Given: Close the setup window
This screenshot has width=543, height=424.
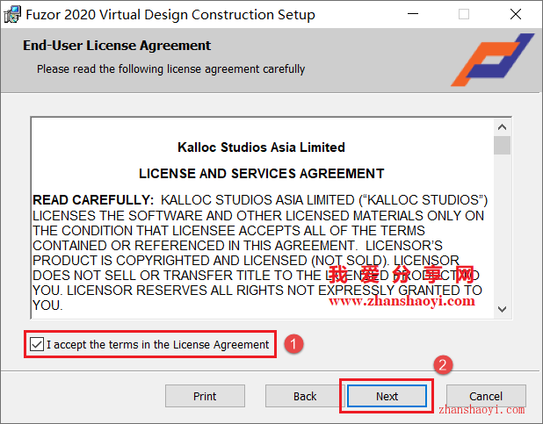Looking at the screenshot, I should pos(516,14).
